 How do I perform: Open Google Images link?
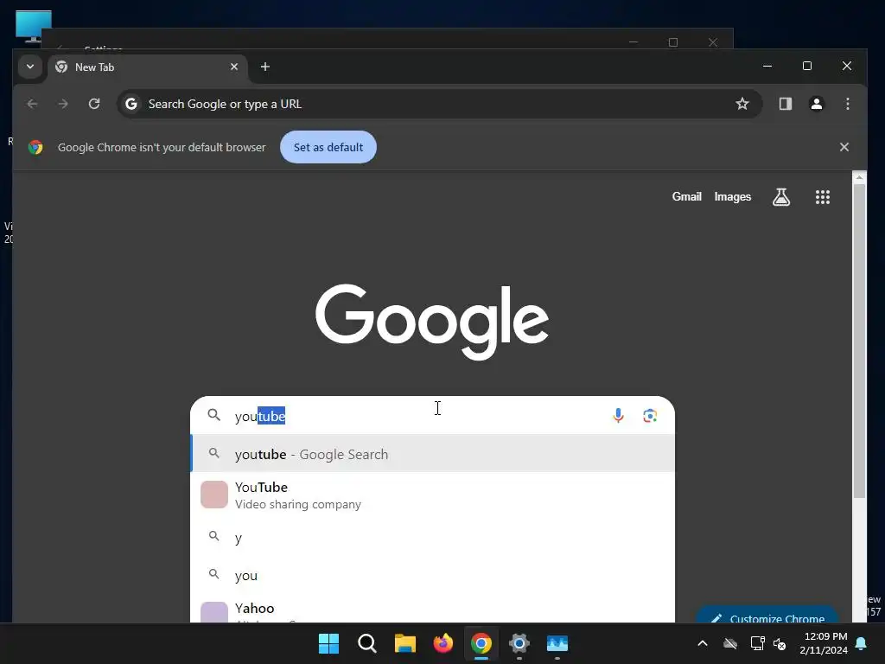point(733,196)
